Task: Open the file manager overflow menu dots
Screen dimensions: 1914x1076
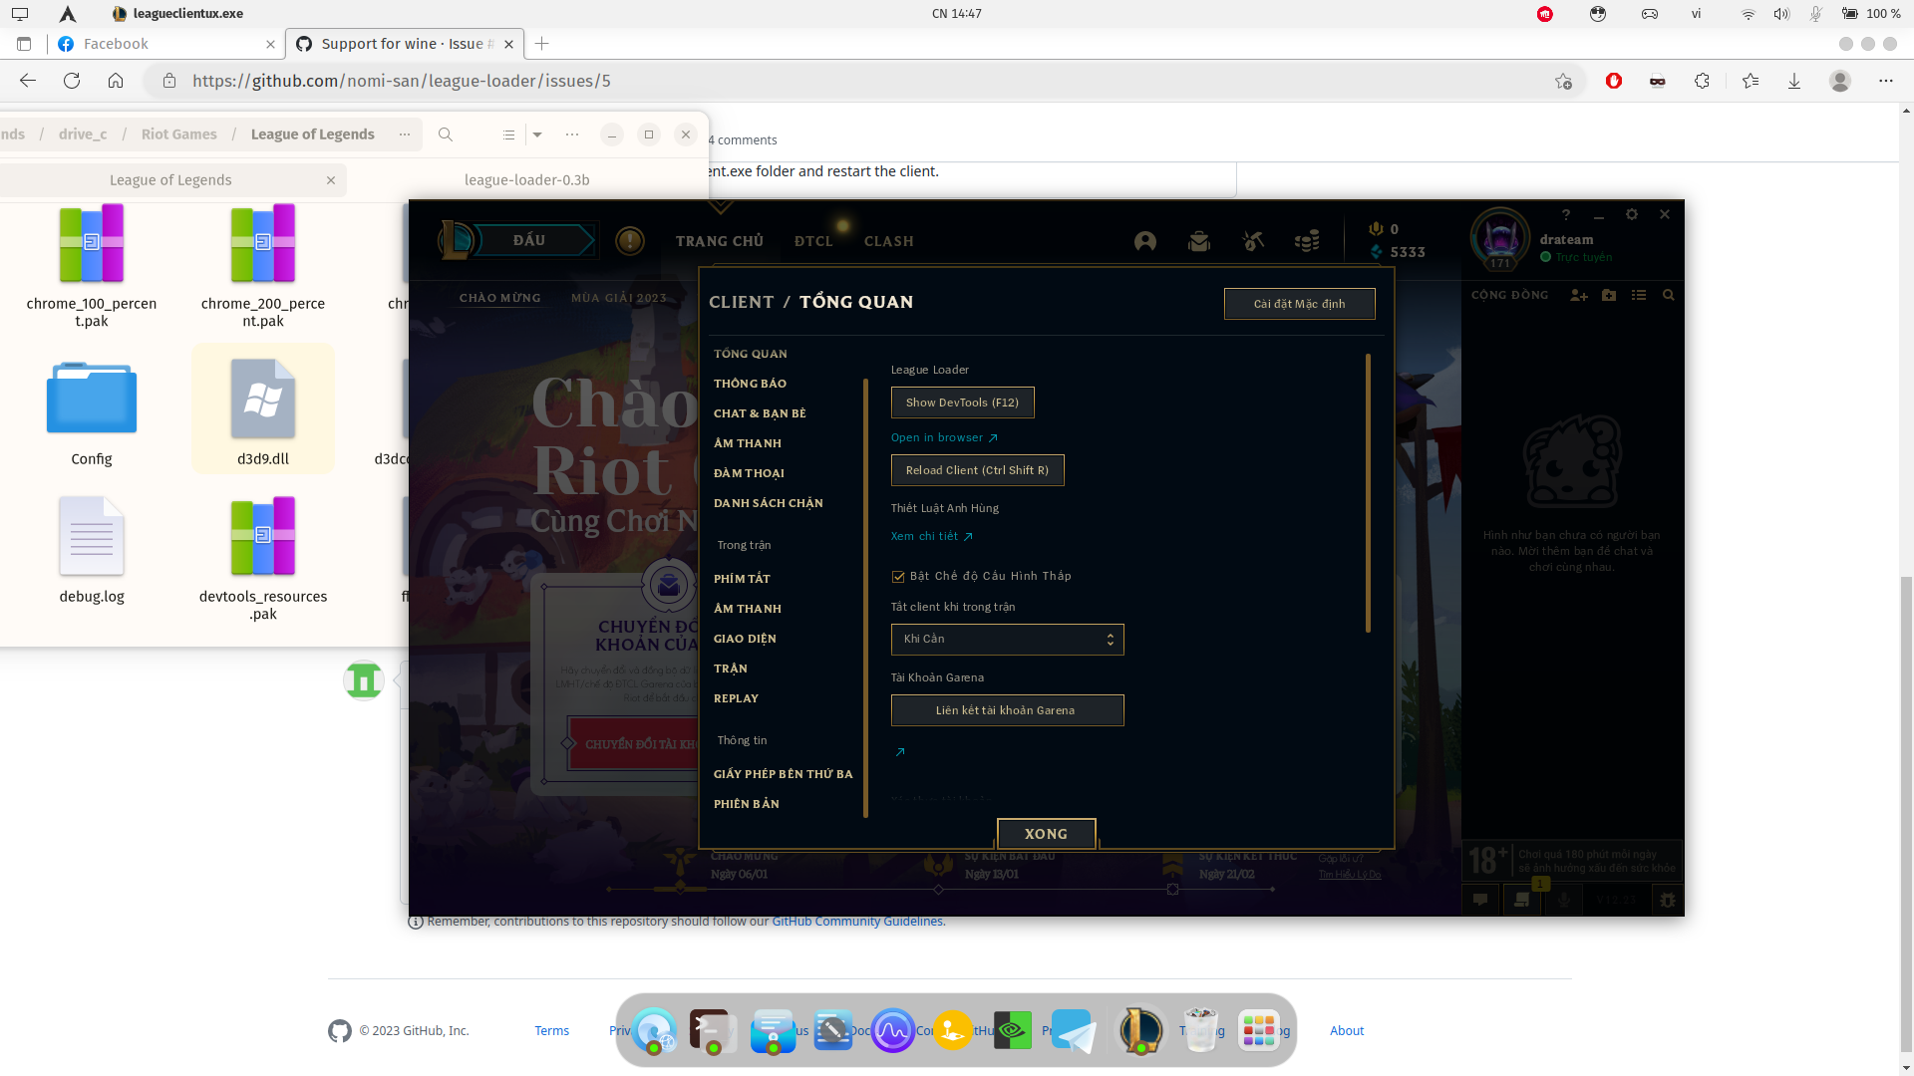Action: click(571, 134)
